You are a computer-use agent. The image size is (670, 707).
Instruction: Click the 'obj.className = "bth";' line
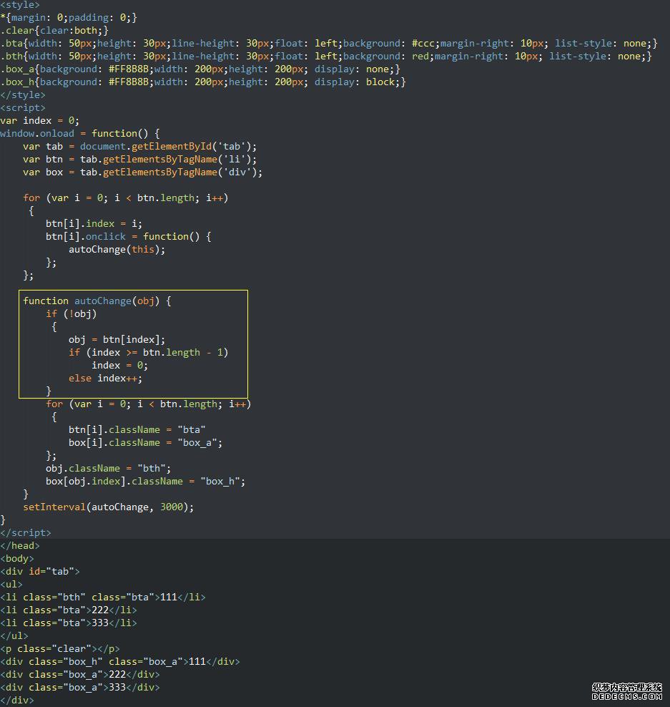pyautogui.click(x=108, y=469)
